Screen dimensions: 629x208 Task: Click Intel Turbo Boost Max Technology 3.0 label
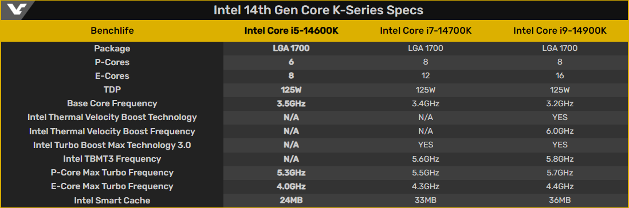(112, 145)
